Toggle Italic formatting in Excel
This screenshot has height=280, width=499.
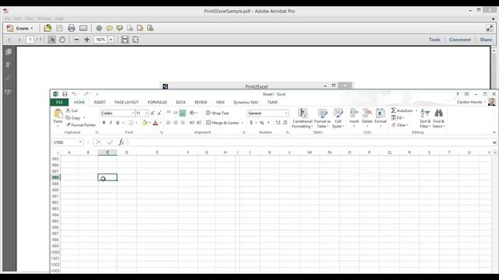point(111,123)
